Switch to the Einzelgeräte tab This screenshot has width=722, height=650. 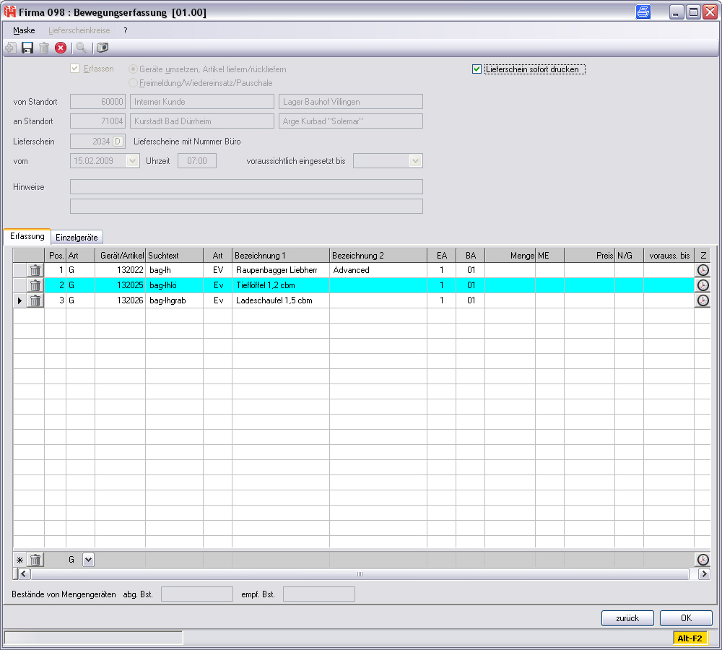click(77, 237)
